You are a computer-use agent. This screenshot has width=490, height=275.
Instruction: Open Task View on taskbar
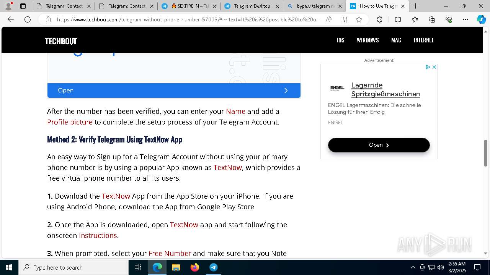[x=138, y=267]
